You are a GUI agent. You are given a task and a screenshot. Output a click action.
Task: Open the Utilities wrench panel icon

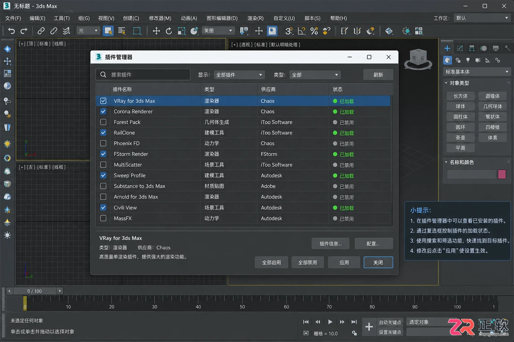507,48
